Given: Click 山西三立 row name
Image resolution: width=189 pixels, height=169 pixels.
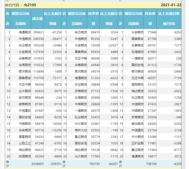Looking at the screenshot, I should (25, 143).
